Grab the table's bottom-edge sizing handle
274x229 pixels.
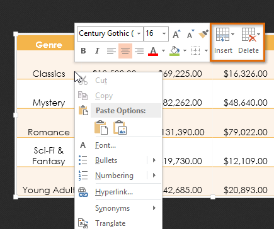tap(213, 197)
